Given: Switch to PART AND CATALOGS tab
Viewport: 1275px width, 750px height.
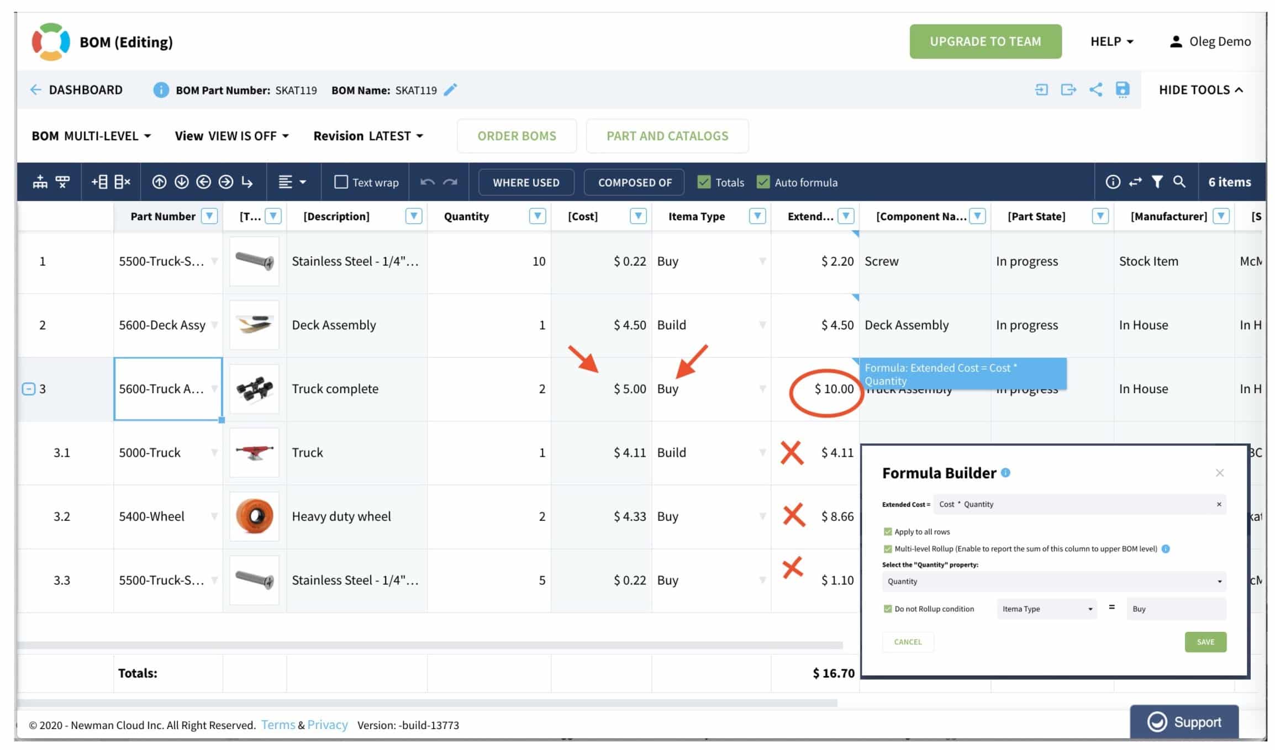Looking at the screenshot, I should pyautogui.click(x=667, y=136).
